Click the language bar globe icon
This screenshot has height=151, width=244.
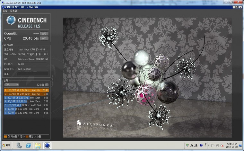tap(187, 145)
